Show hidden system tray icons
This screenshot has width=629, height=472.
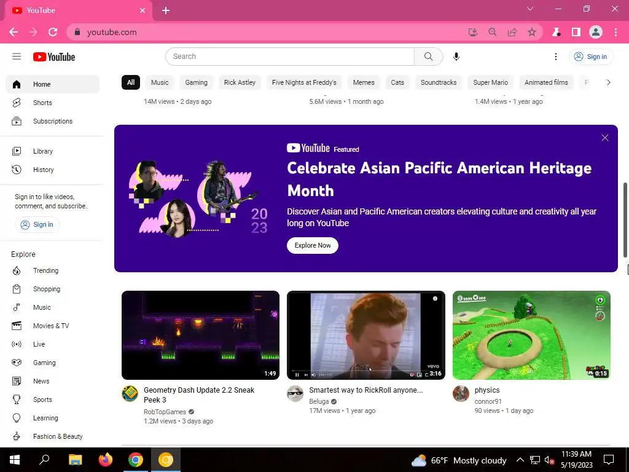520,460
